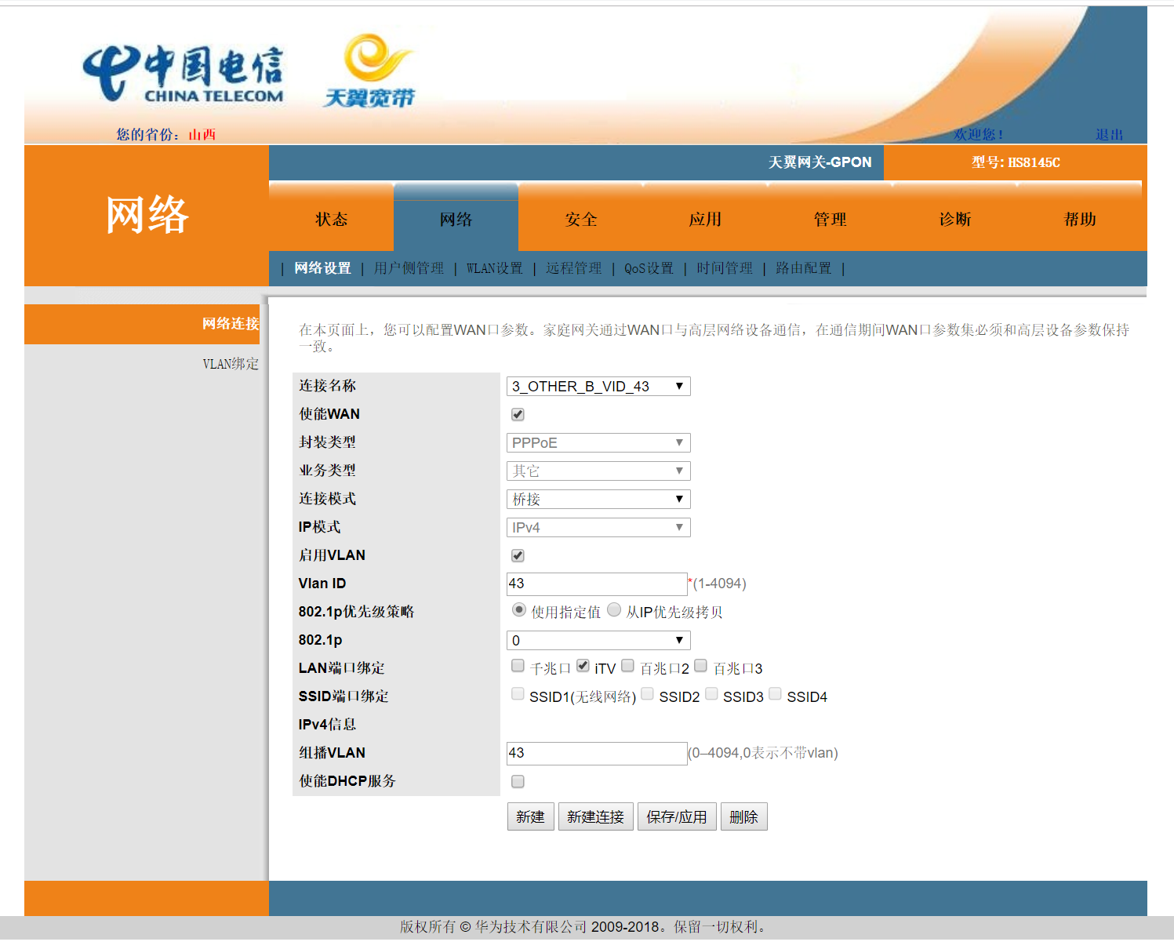Check the 千兆口 LAN port box
This screenshot has width=1174, height=949.
pos(518,666)
